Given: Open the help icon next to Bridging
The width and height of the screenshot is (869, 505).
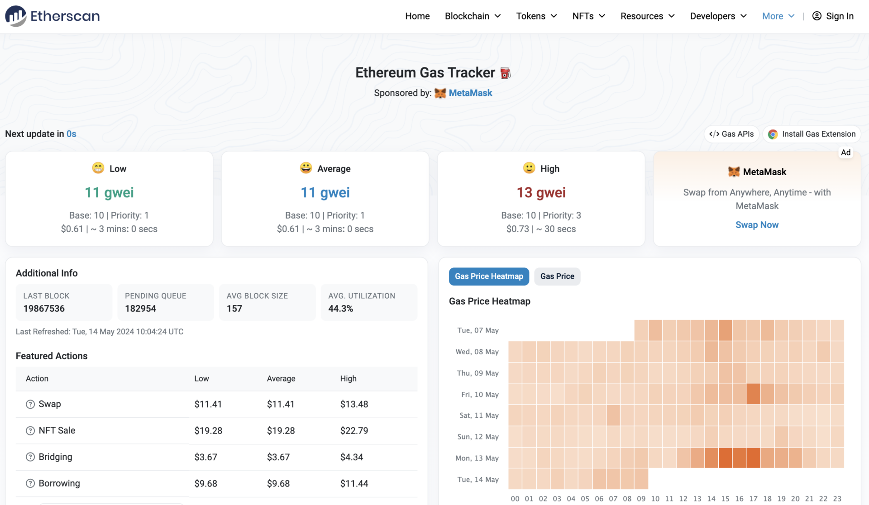Looking at the screenshot, I should tap(30, 457).
